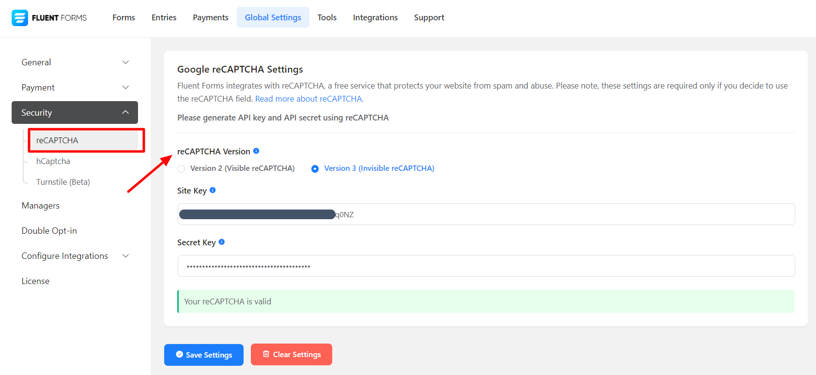The width and height of the screenshot is (816, 375).
Task: Go to the Integrations tab
Action: tap(375, 17)
